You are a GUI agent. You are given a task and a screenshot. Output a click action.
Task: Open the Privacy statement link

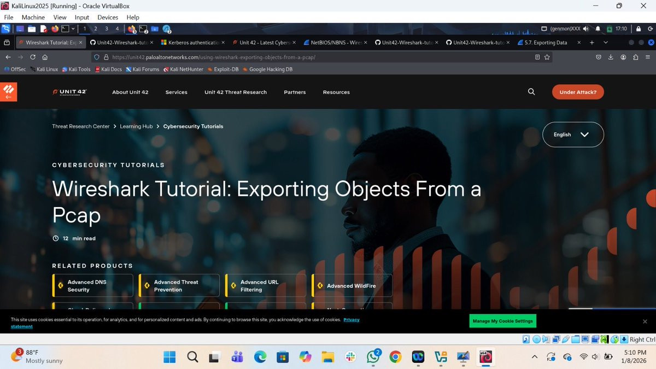point(352,319)
